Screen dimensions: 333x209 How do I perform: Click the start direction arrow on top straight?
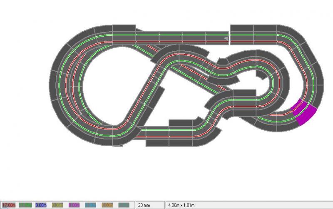[x=225, y=38]
